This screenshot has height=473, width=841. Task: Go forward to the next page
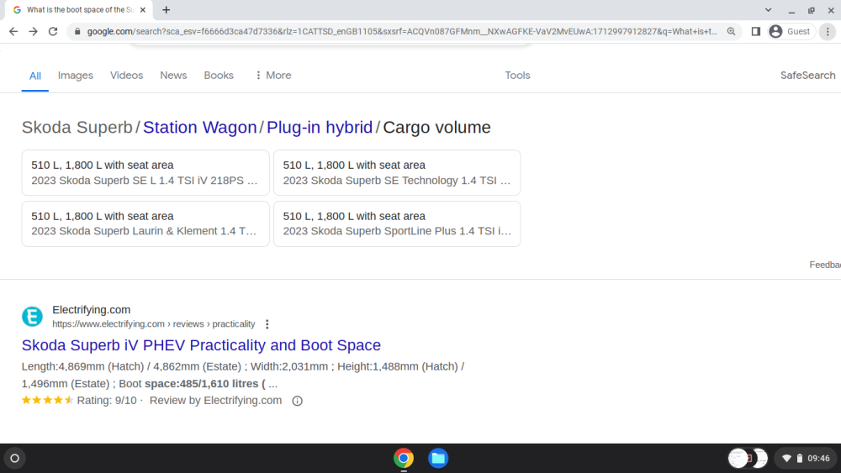click(x=34, y=32)
